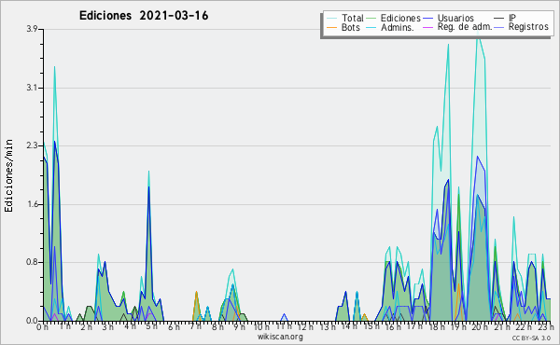Image resolution: width=560 pixels, height=345 pixels.
Task: Click the 5 h tick label
Action: point(152,326)
